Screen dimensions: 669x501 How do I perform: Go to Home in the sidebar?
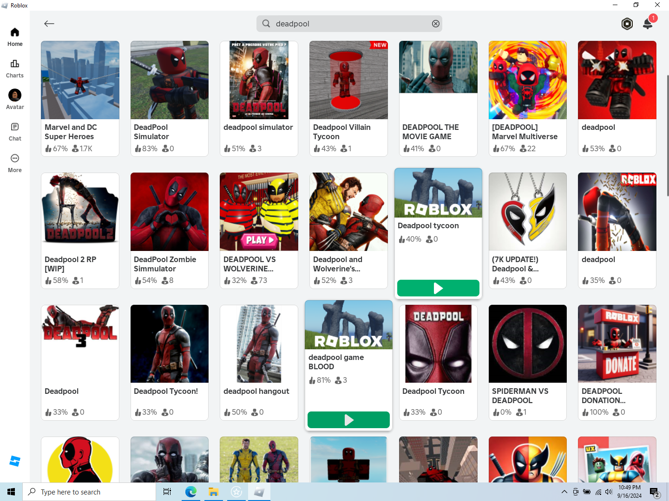15,37
